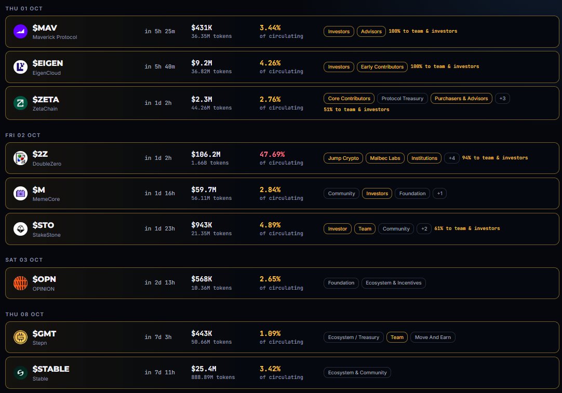Select the Team tag on $GMT row

tap(397, 337)
